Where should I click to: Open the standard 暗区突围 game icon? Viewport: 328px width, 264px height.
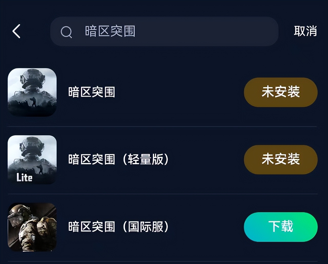(32, 92)
